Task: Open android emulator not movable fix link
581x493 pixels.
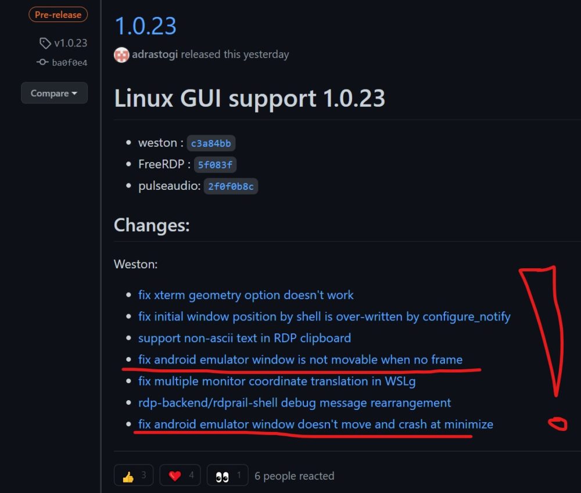Action: (300, 359)
